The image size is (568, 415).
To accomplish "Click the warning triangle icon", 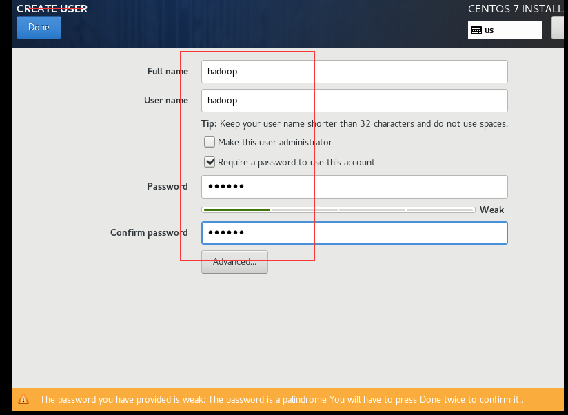I will click(x=23, y=399).
